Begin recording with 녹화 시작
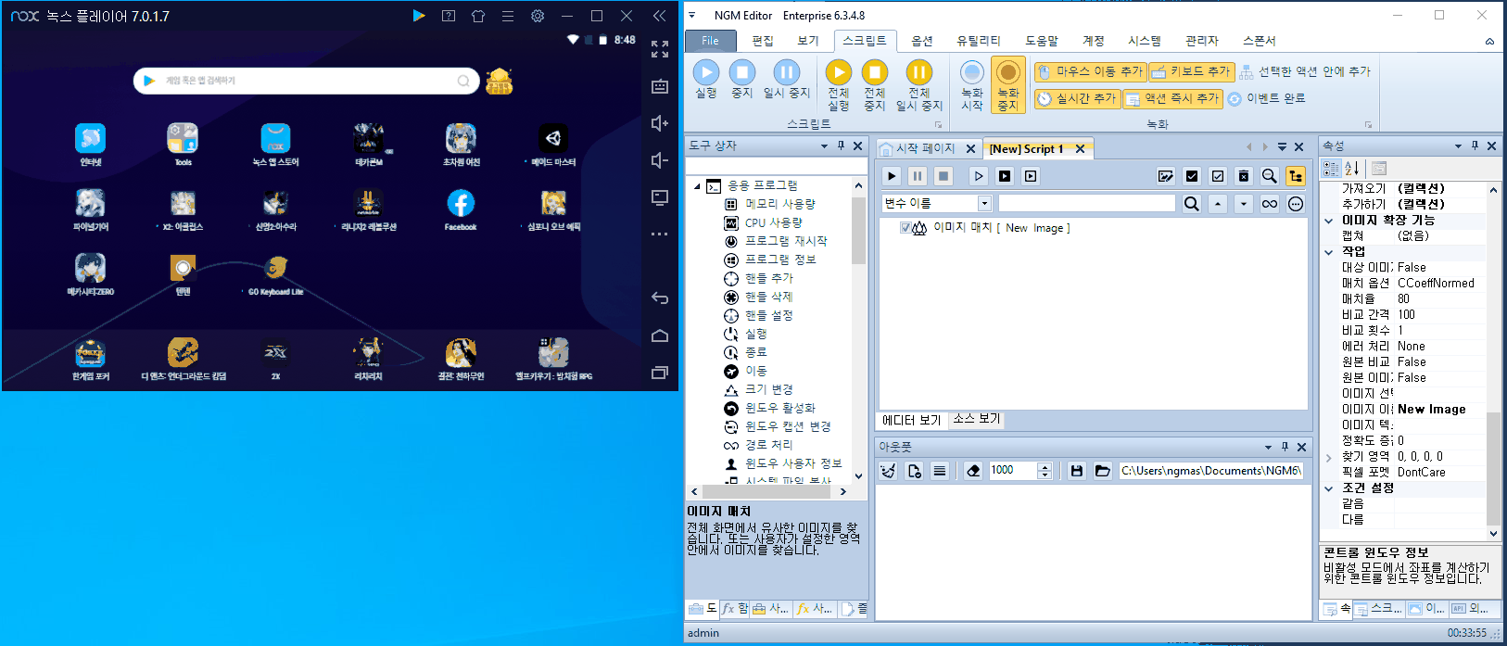 click(971, 85)
